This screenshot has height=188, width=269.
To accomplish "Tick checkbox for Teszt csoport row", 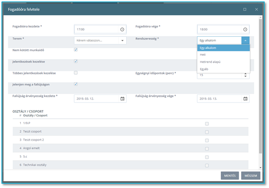I will click(x=207, y=132).
